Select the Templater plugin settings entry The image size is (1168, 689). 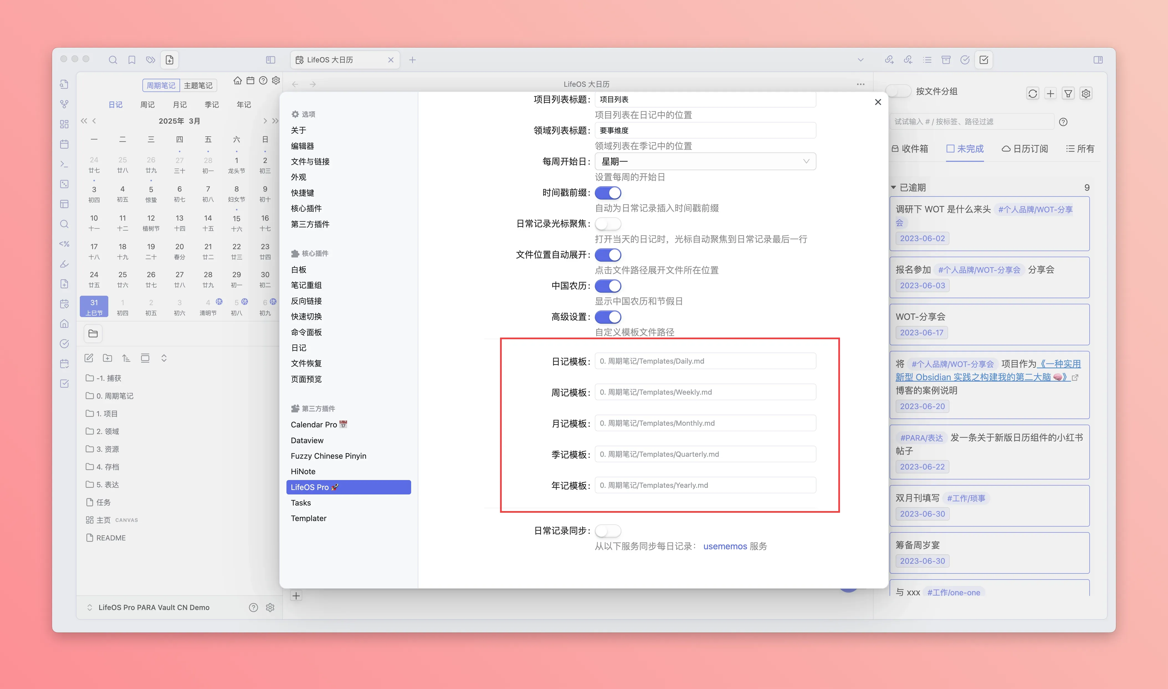pyautogui.click(x=309, y=518)
